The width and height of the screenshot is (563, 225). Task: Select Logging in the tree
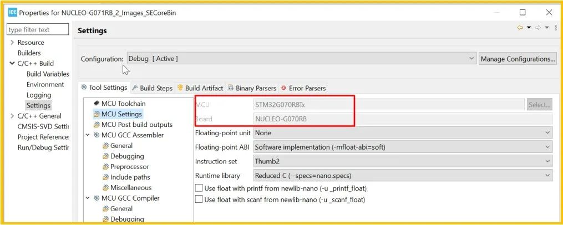(x=39, y=95)
